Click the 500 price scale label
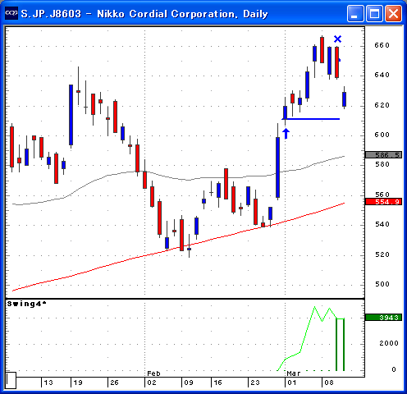407x394 pixels. click(382, 284)
